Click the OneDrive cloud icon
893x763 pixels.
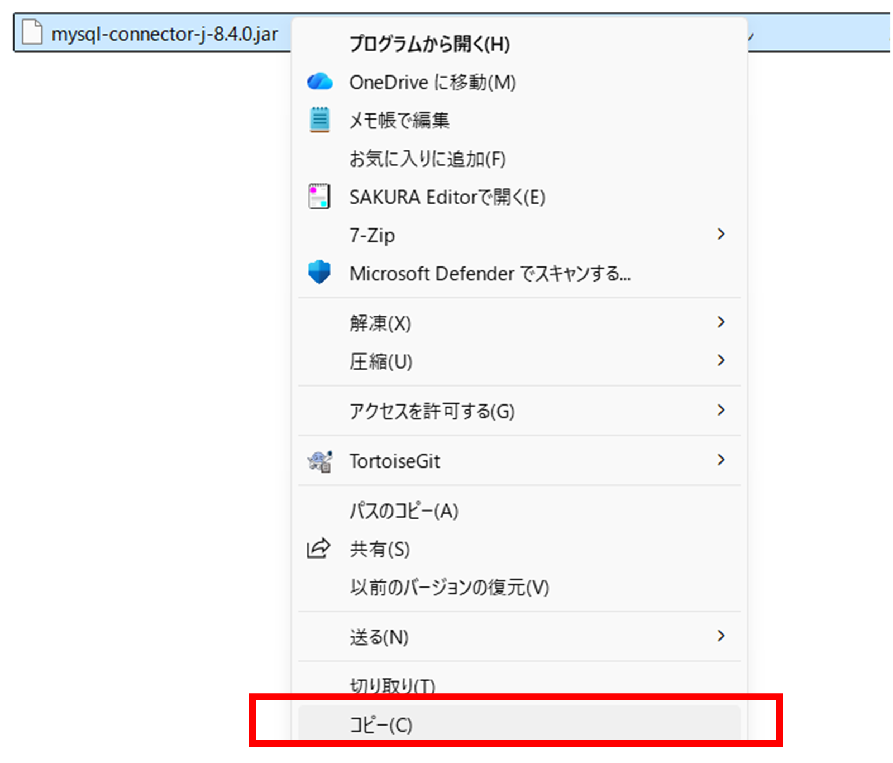coord(319,82)
